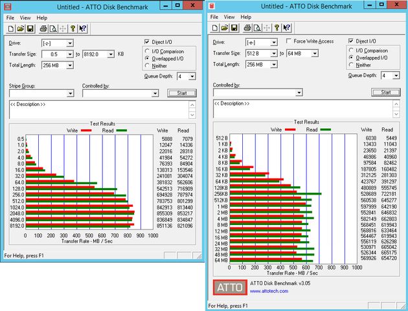Minimize the right ATTO window
This screenshot has width=408, height=311.
[370, 5]
